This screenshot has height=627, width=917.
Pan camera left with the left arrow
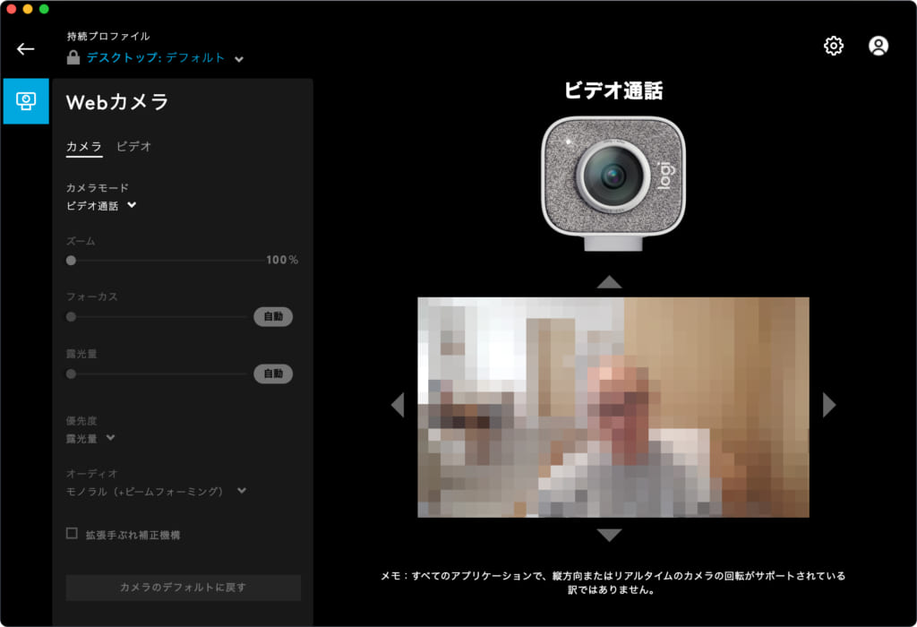[x=398, y=405]
